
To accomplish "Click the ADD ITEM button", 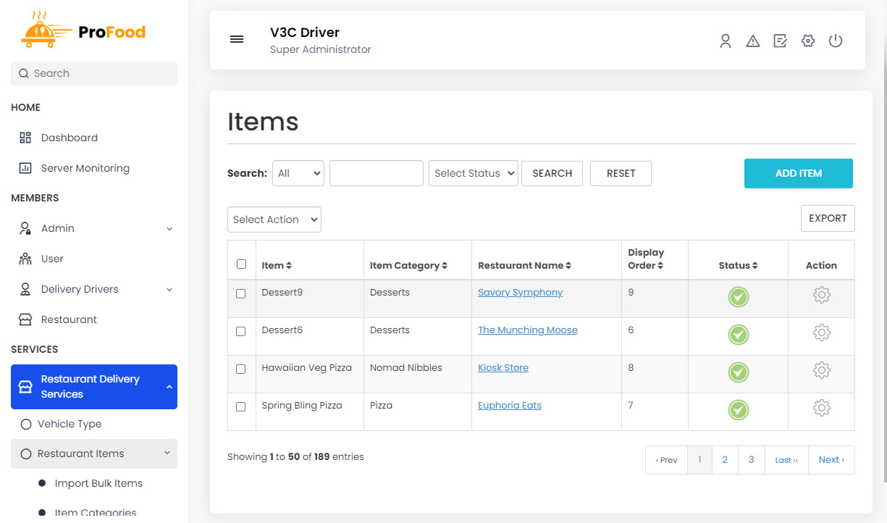I will [x=798, y=174].
